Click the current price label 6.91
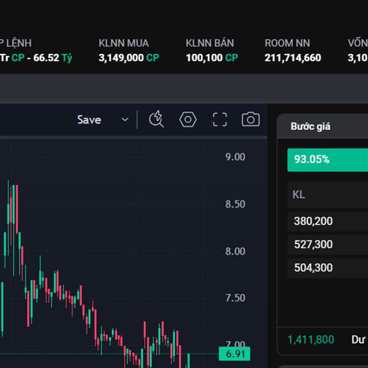The width and height of the screenshot is (368, 368). 235,354
